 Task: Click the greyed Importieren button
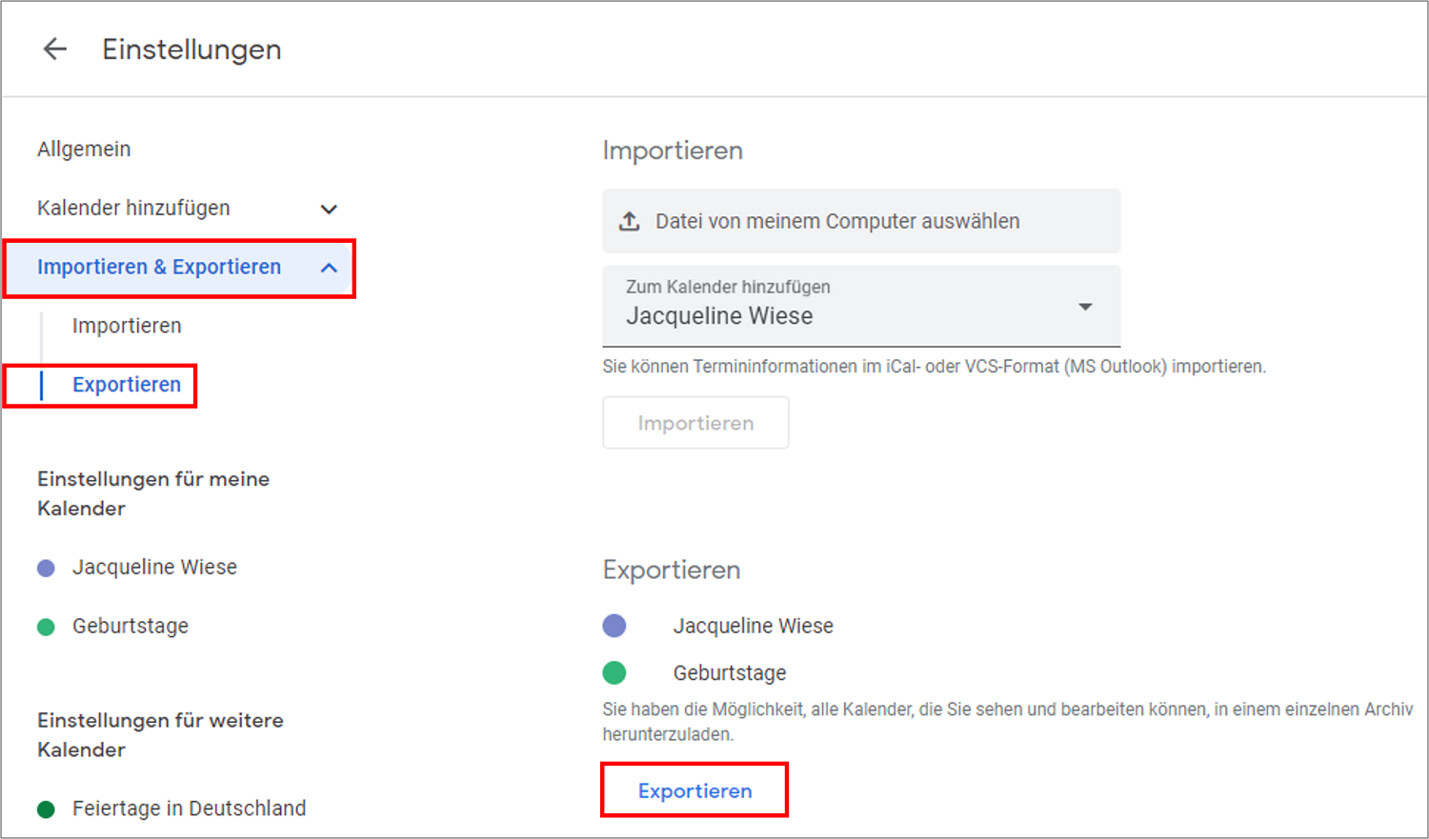(x=695, y=423)
